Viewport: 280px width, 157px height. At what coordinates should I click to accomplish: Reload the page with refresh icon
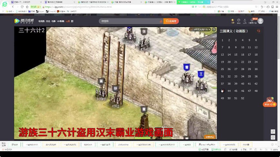point(22,7)
